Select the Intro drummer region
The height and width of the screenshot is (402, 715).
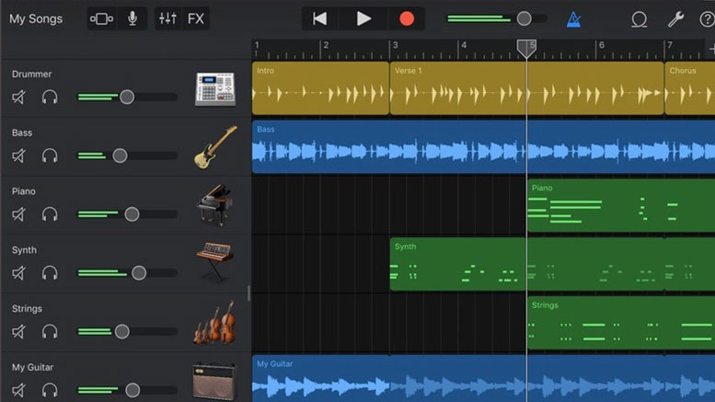pyautogui.click(x=320, y=88)
